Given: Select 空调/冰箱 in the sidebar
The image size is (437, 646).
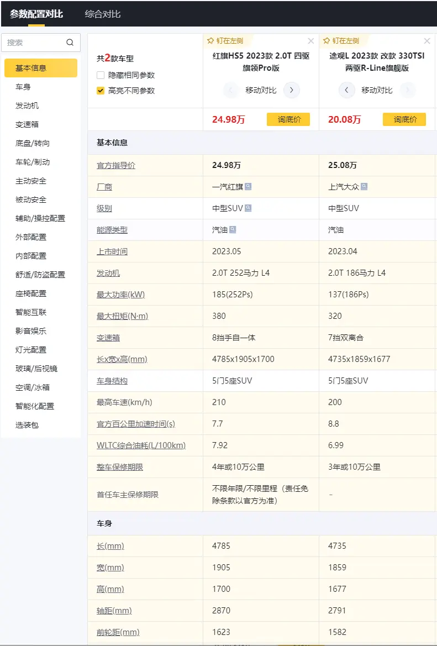Looking at the screenshot, I should [x=33, y=387].
